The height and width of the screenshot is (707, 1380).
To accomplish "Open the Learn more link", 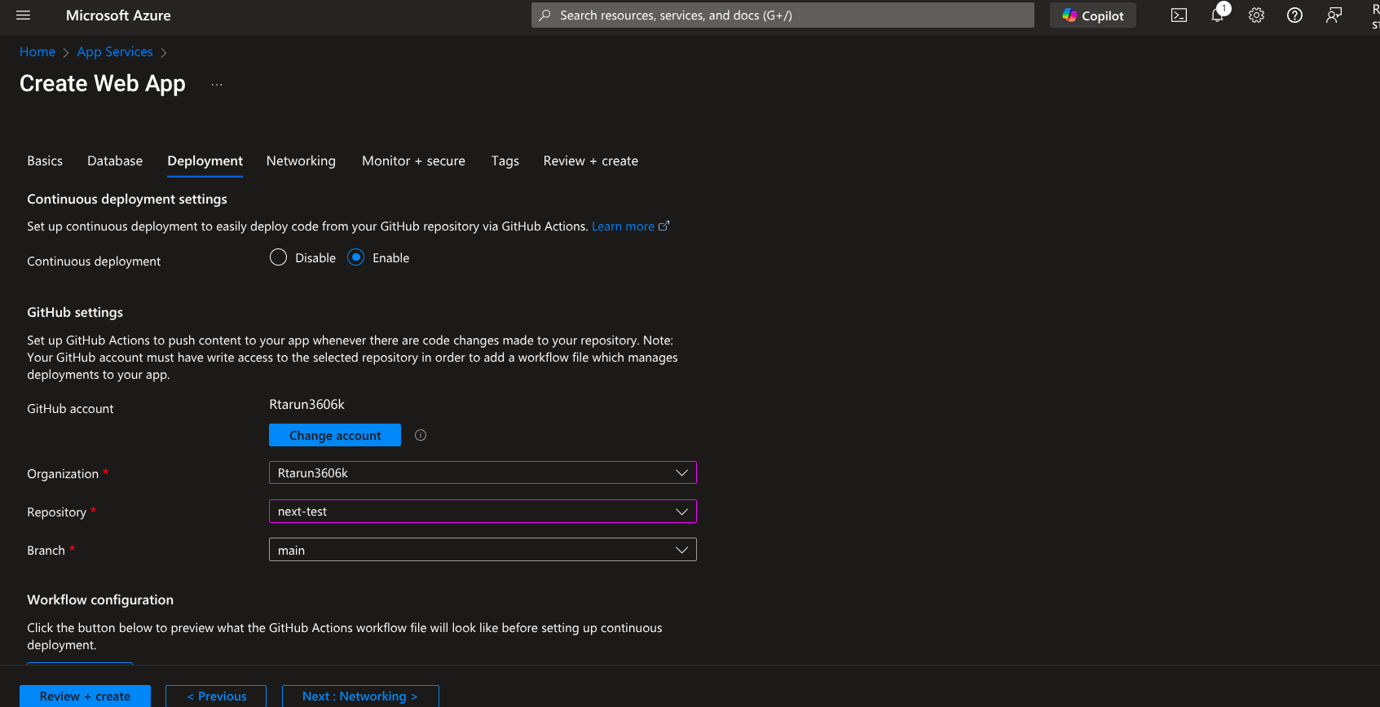I will point(623,226).
